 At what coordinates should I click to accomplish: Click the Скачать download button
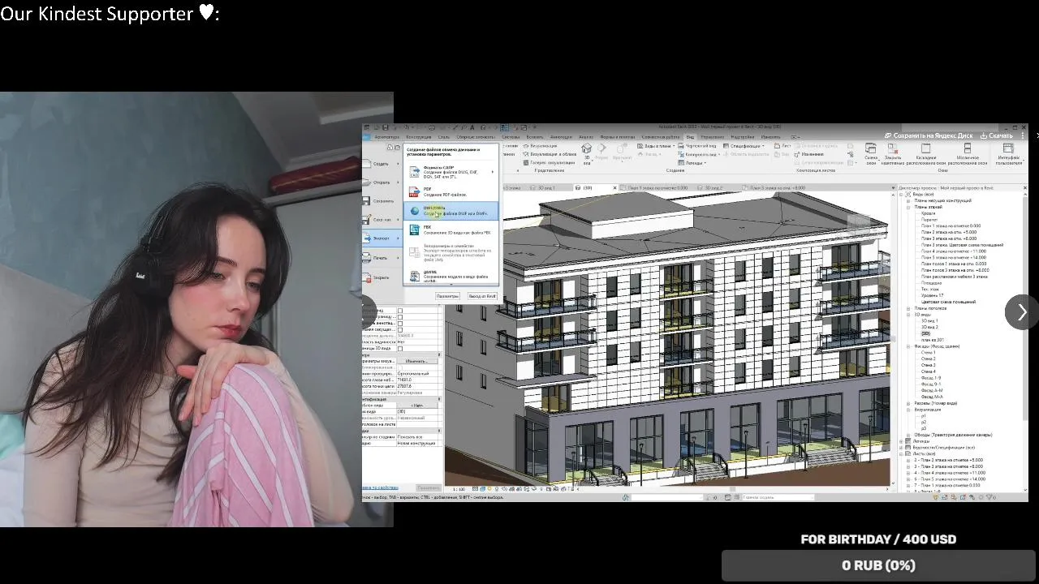point(997,135)
